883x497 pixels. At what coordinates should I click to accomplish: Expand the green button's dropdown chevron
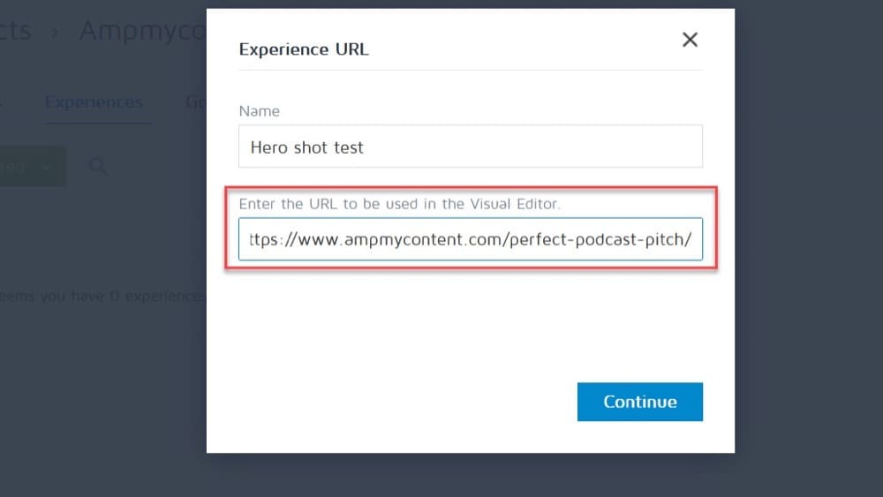[47, 167]
